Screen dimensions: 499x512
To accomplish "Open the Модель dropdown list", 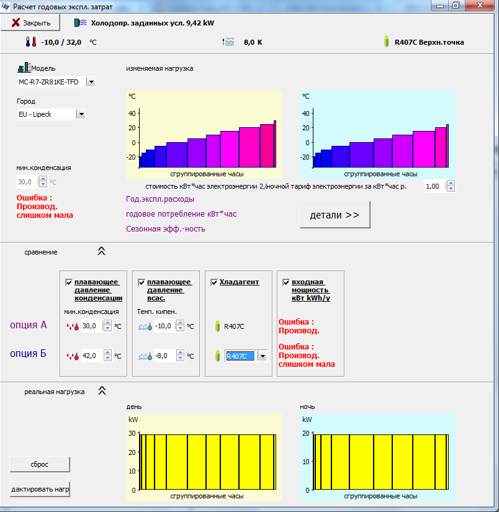I will pos(91,82).
